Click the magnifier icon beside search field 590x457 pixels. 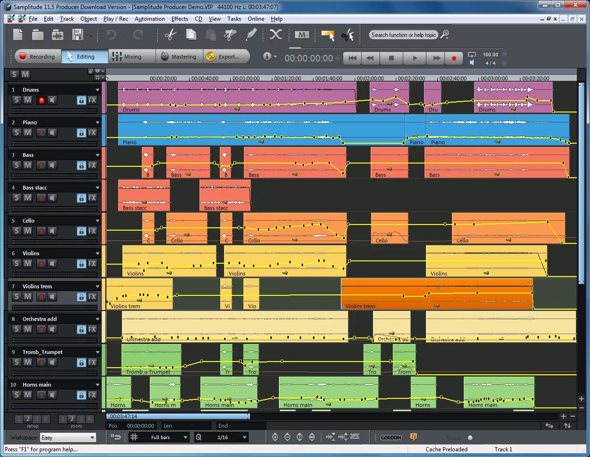tap(444, 34)
